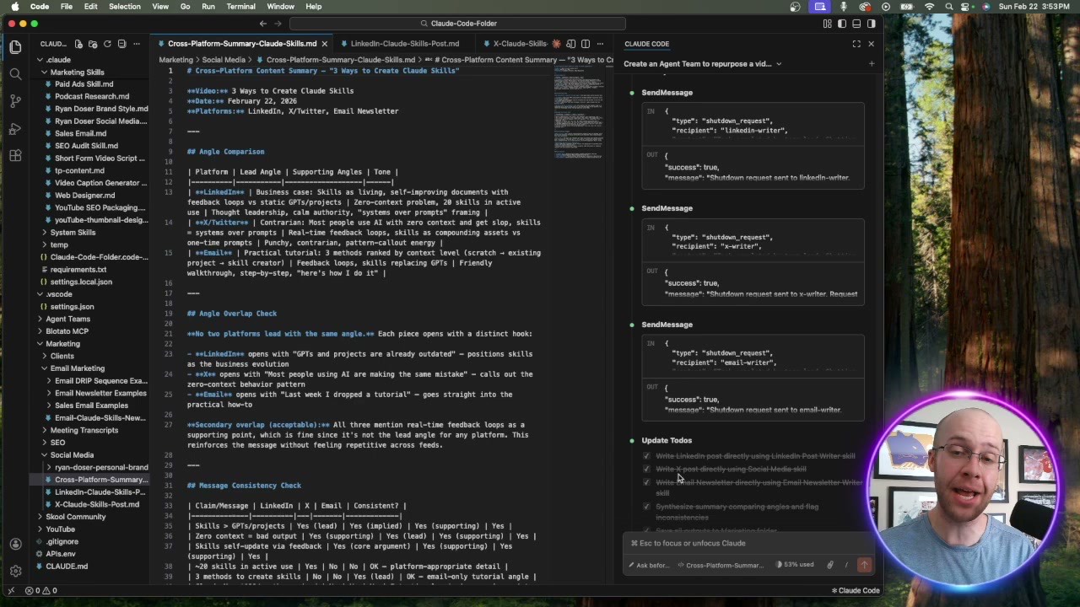Open the Extensions view
Image resolution: width=1080 pixels, height=607 pixels.
(x=15, y=155)
